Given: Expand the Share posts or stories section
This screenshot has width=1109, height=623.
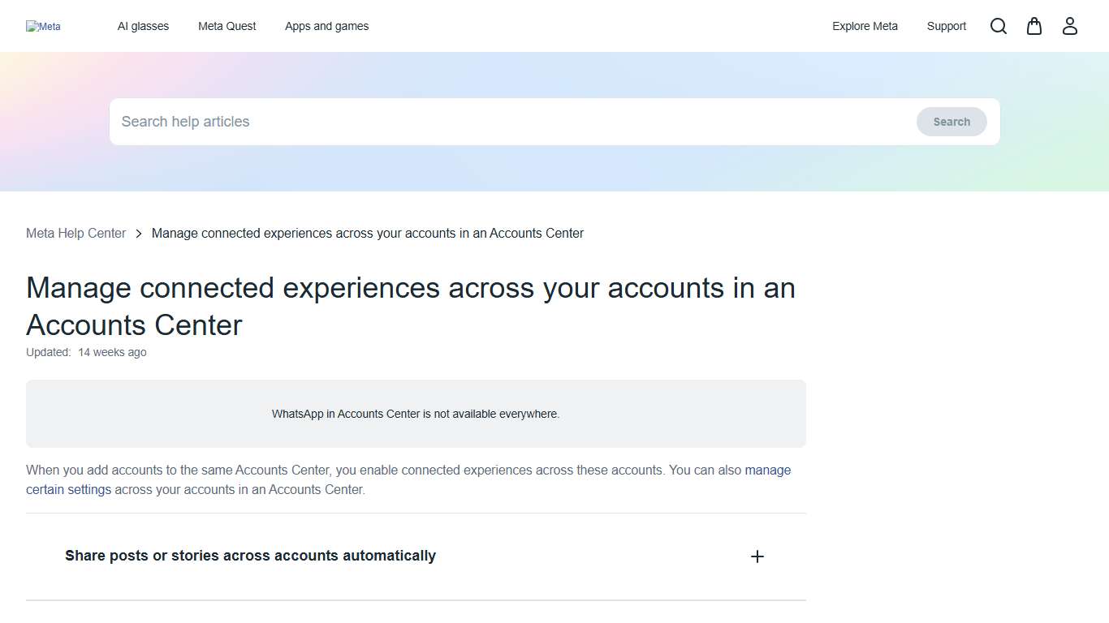Looking at the screenshot, I should tap(250, 556).
